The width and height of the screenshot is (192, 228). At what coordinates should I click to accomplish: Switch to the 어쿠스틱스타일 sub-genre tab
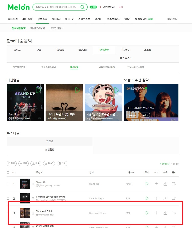[49, 67]
